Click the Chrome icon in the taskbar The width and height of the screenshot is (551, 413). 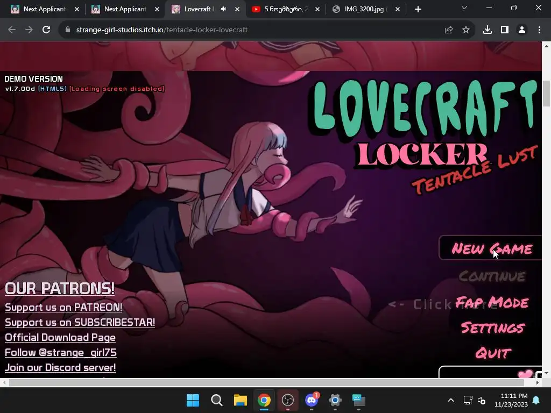pyautogui.click(x=264, y=400)
